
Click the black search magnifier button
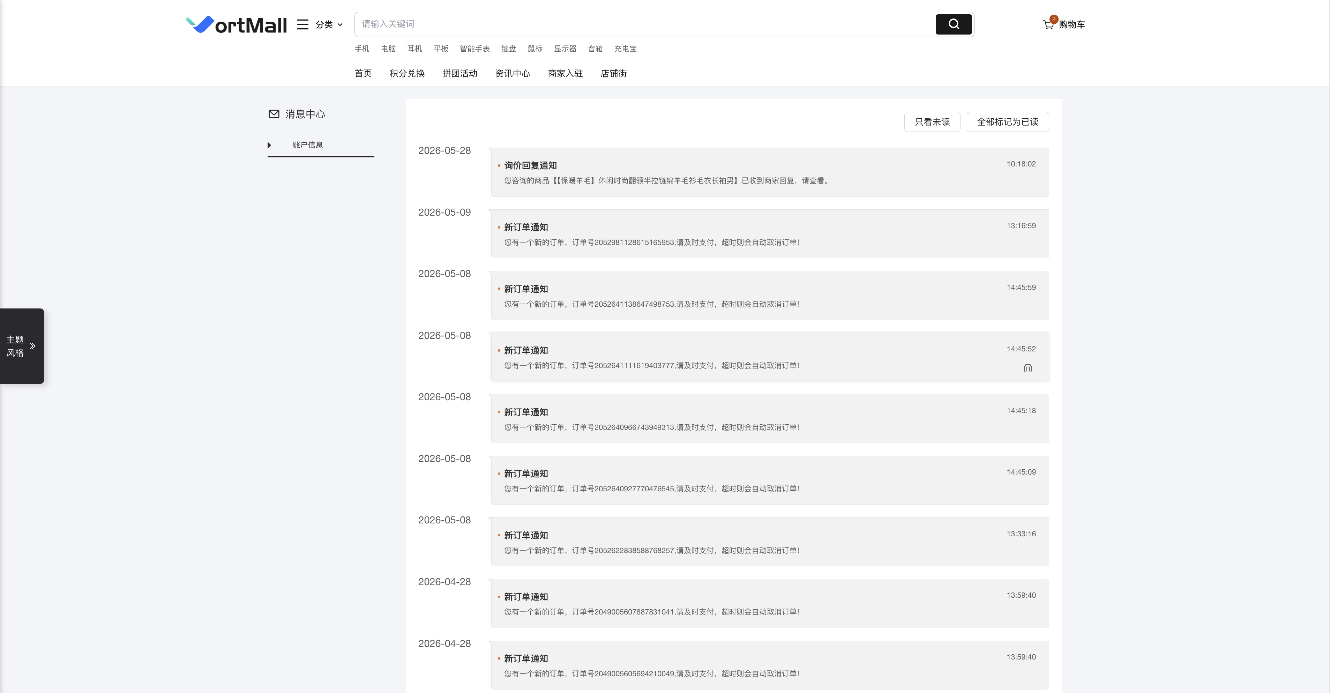(x=954, y=24)
